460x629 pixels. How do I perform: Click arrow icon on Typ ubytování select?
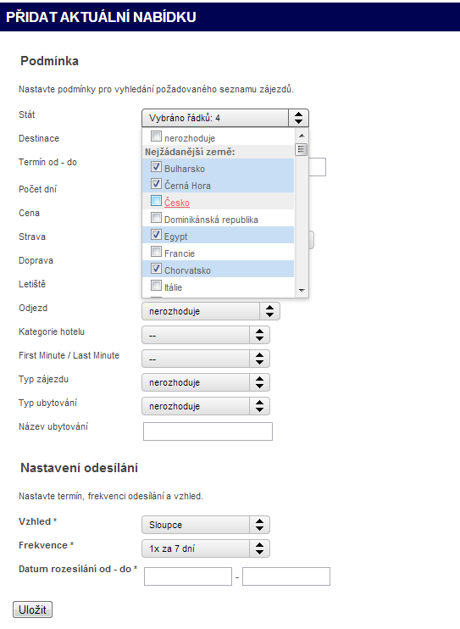(259, 406)
